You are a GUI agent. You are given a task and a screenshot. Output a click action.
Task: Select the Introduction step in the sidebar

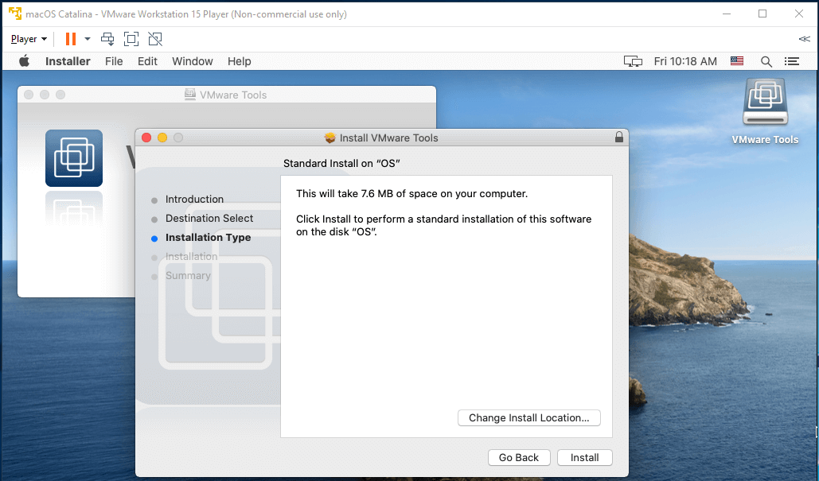click(x=194, y=200)
